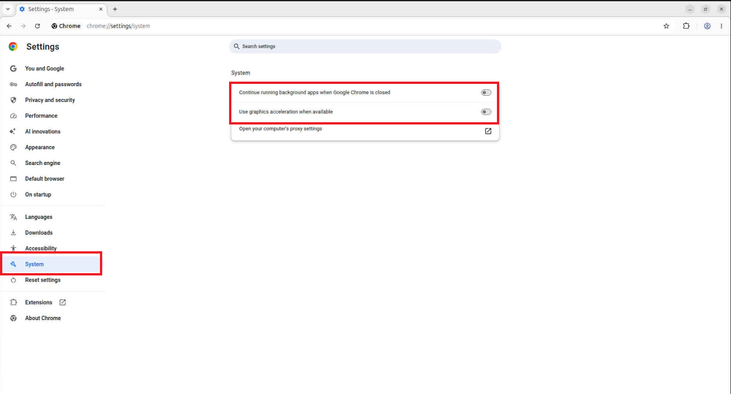Close the Settings - System tab
This screenshot has height=394, width=731.
point(101,9)
